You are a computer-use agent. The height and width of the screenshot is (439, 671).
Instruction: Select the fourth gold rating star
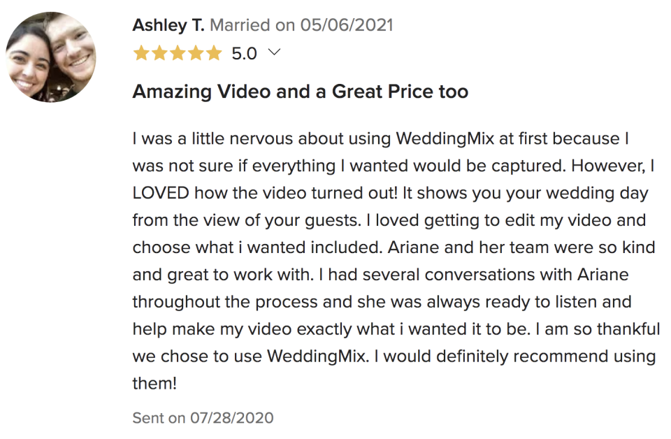(196, 53)
